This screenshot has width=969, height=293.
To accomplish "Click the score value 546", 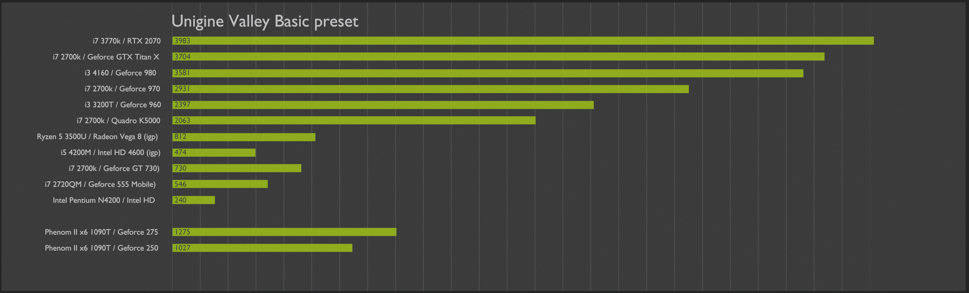I will (x=180, y=184).
